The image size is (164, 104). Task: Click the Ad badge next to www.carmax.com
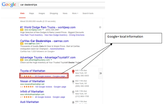(22, 44)
